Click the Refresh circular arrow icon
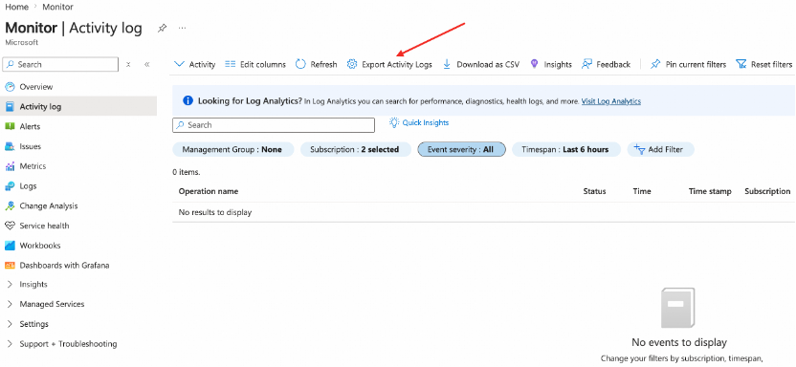The image size is (796, 367). click(x=300, y=64)
